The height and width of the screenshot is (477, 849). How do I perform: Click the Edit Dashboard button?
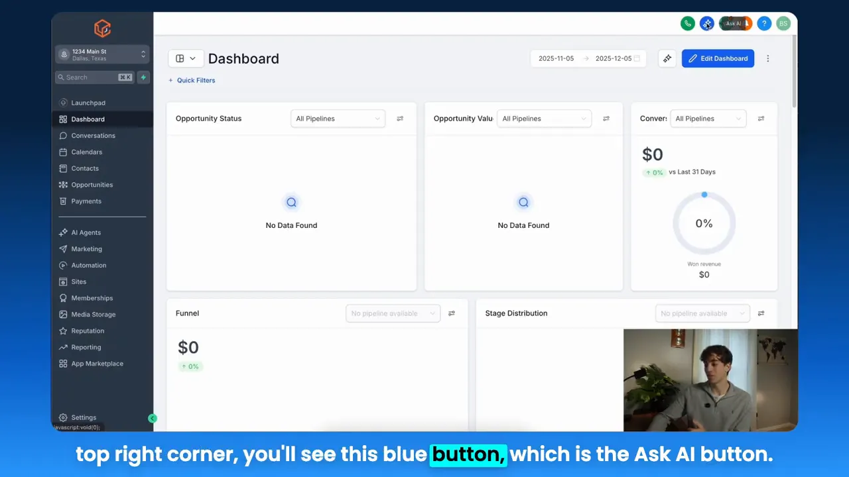pos(718,58)
